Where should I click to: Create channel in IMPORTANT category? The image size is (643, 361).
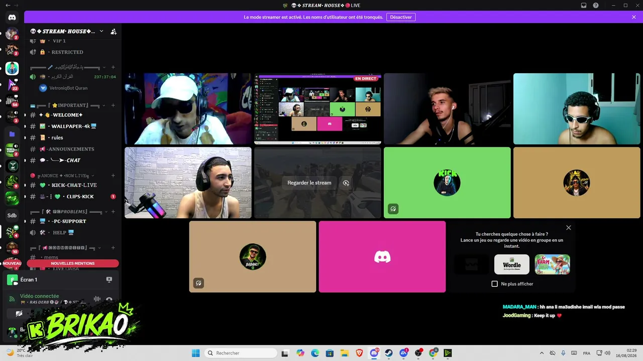tap(113, 105)
